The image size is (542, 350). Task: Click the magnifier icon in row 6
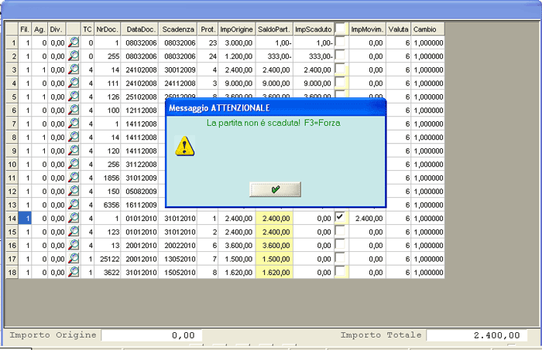click(74, 110)
